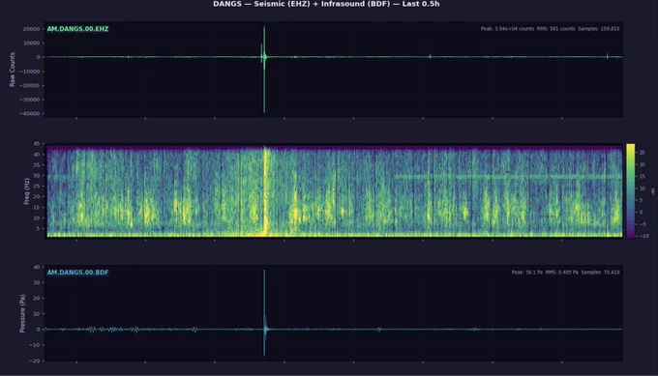
Task: Click the 40 tick on the Pressure axis
Action: point(37,267)
